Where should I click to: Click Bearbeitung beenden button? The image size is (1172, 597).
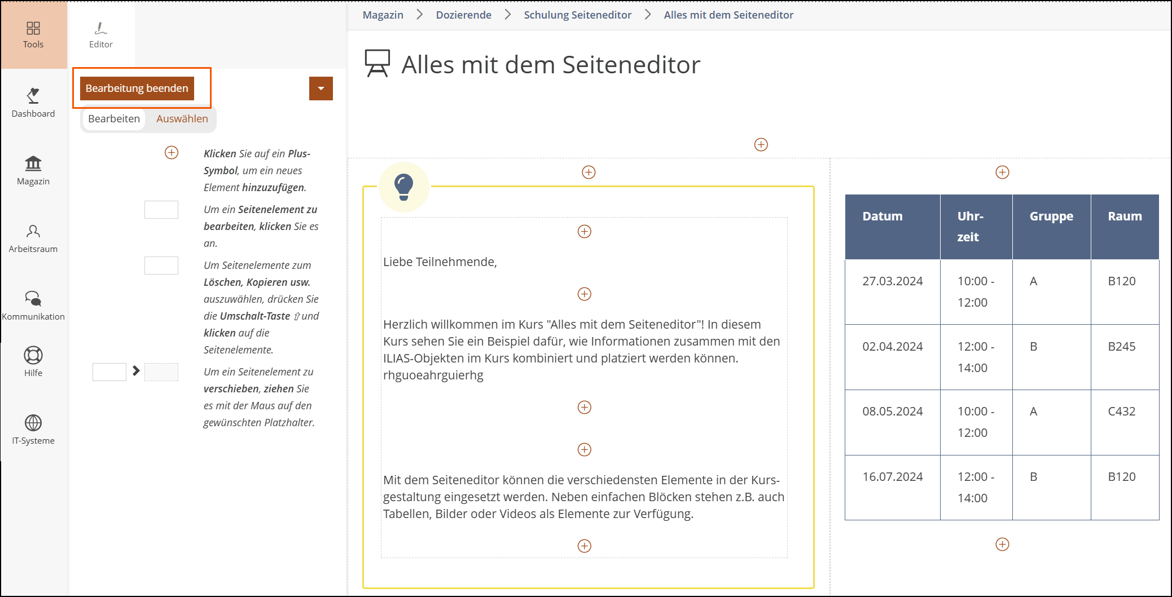click(x=137, y=89)
